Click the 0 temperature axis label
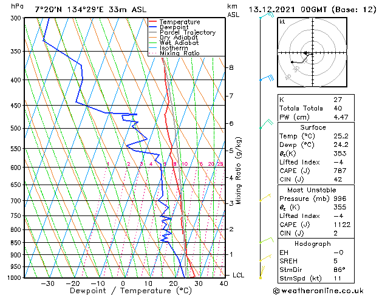382x295 pixels. click(123, 283)
